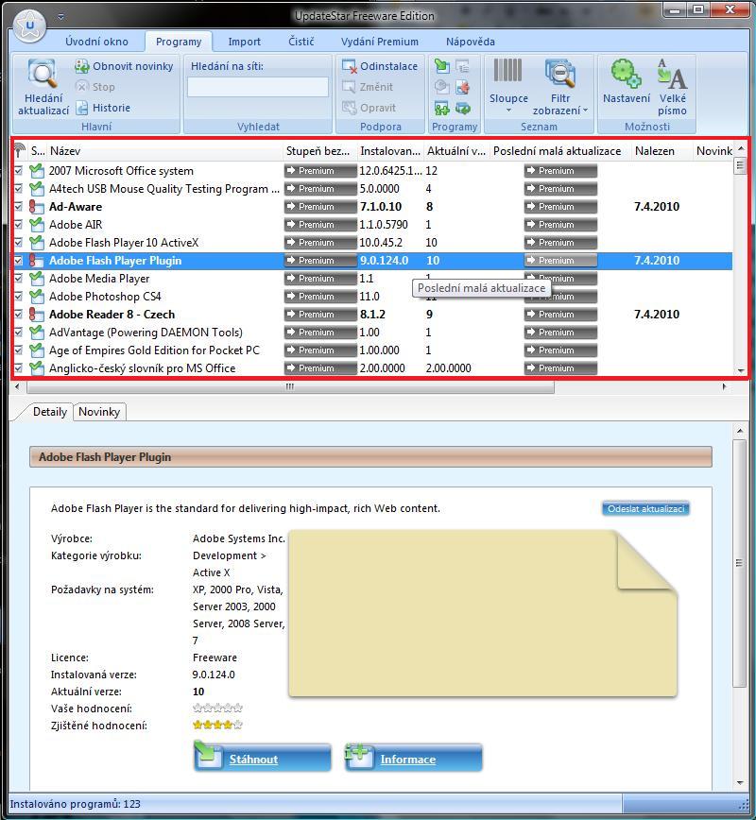756x820 pixels.
Task: Click the red arrow document icon in Programy group
Action: tap(462, 87)
